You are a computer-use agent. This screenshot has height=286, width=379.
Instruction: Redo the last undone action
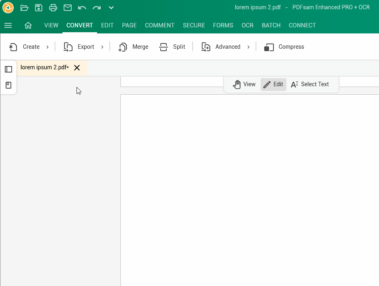(96, 7)
